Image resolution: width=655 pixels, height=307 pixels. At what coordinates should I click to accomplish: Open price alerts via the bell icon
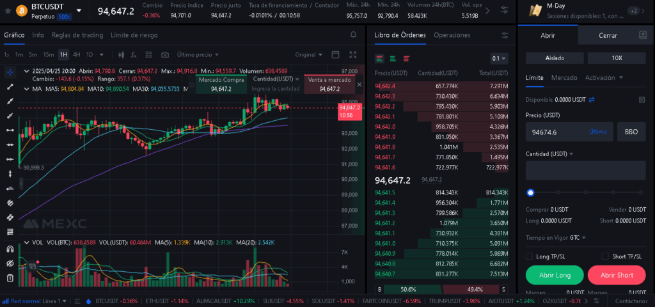353,35
